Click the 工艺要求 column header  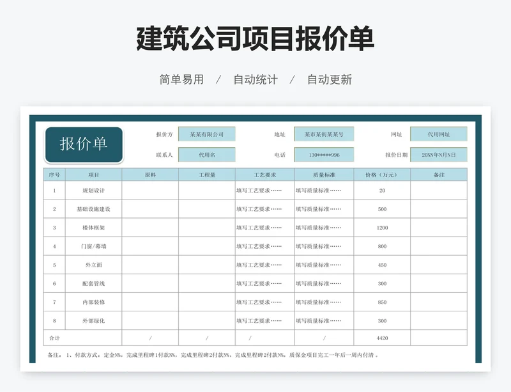265,175
